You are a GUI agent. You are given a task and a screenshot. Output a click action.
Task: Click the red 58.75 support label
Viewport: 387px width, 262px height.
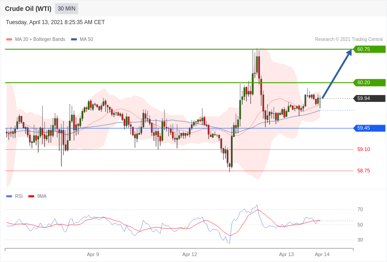coord(364,171)
